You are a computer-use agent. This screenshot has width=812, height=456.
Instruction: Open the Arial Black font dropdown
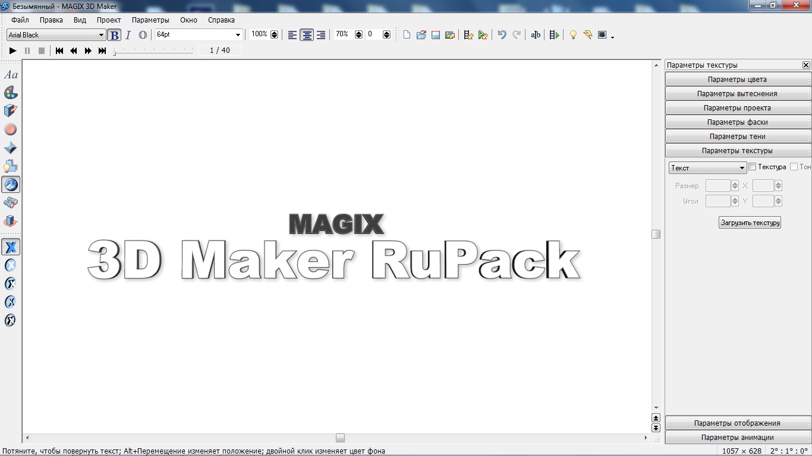coord(101,35)
